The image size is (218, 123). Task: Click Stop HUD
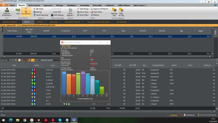(x=56, y=12)
